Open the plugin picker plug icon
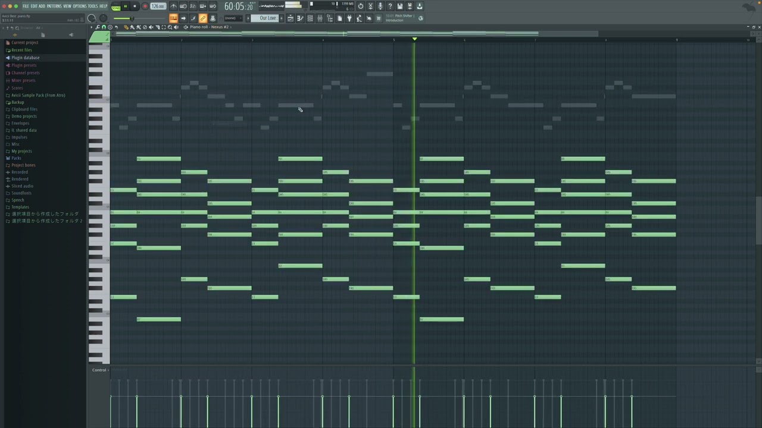The image size is (762, 428). pyautogui.click(x=349, y=18)
